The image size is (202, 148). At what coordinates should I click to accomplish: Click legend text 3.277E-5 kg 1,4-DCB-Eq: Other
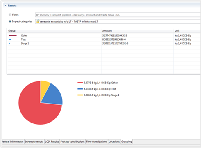101,83
